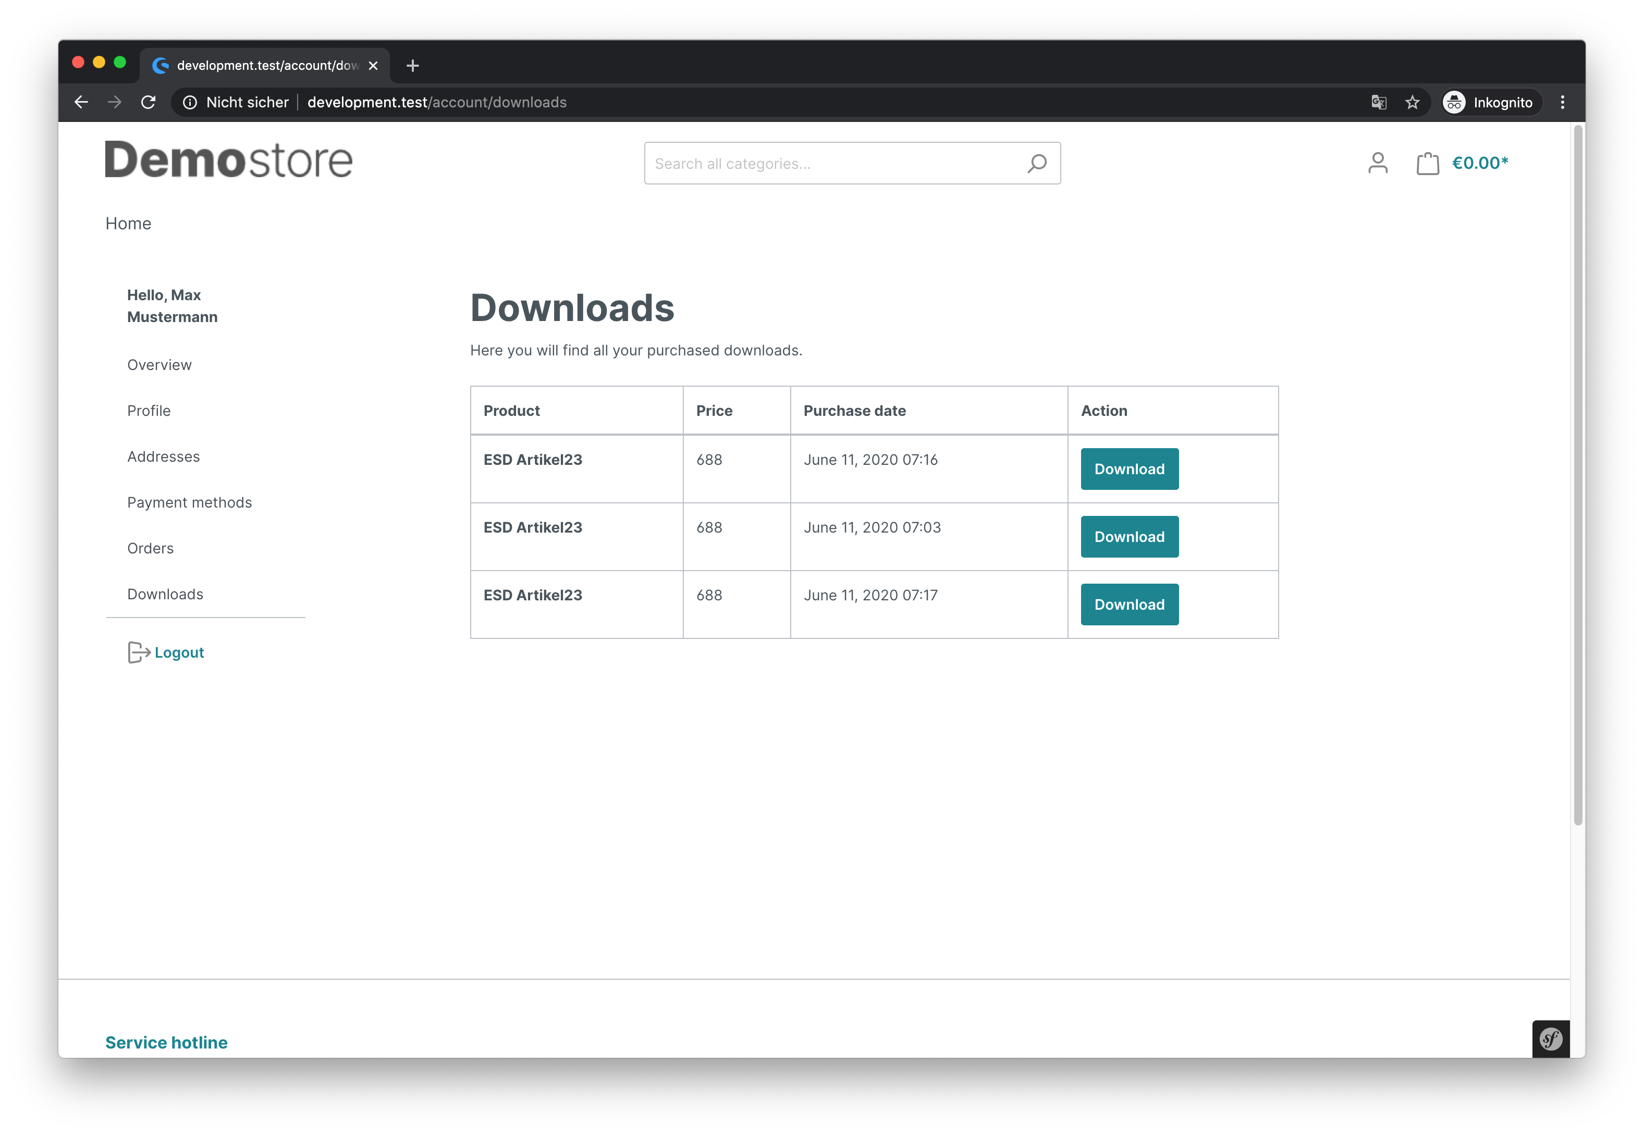Click the date 'June 11, 2020 07:16'
This screenshot has height=1135, width=1644.
pos(870,460)
